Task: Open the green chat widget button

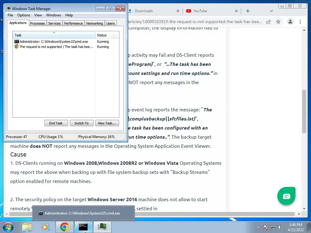Action: tap(286, 196)
